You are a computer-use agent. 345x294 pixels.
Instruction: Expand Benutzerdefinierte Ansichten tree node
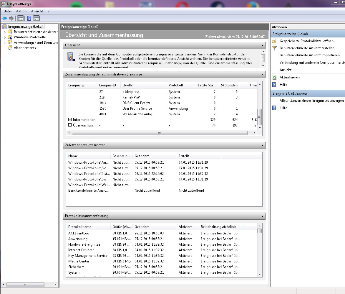point(5,32)
